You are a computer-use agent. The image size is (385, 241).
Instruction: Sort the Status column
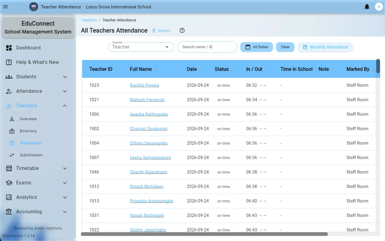point(232,69)
